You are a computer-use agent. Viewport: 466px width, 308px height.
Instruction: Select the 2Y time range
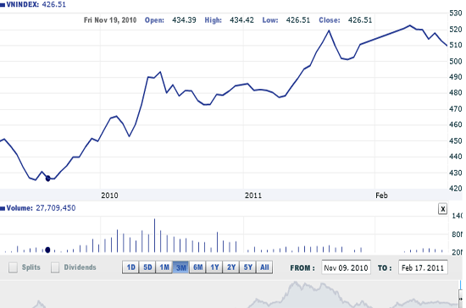pyautogui.click(x=231, y=267)
